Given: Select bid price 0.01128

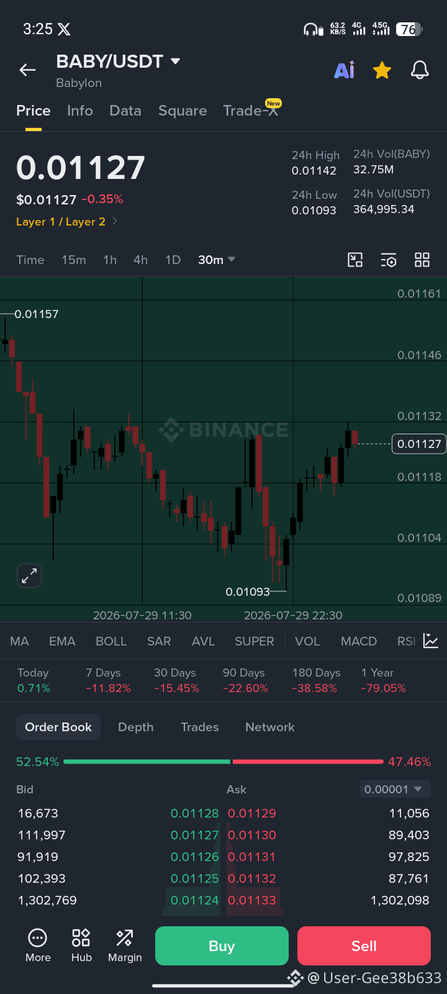Looking at the screenshot, I should [x=195, y=813].
